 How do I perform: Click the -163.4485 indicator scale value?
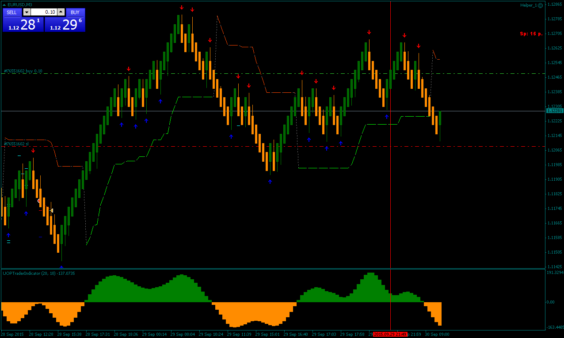(555, 327)
